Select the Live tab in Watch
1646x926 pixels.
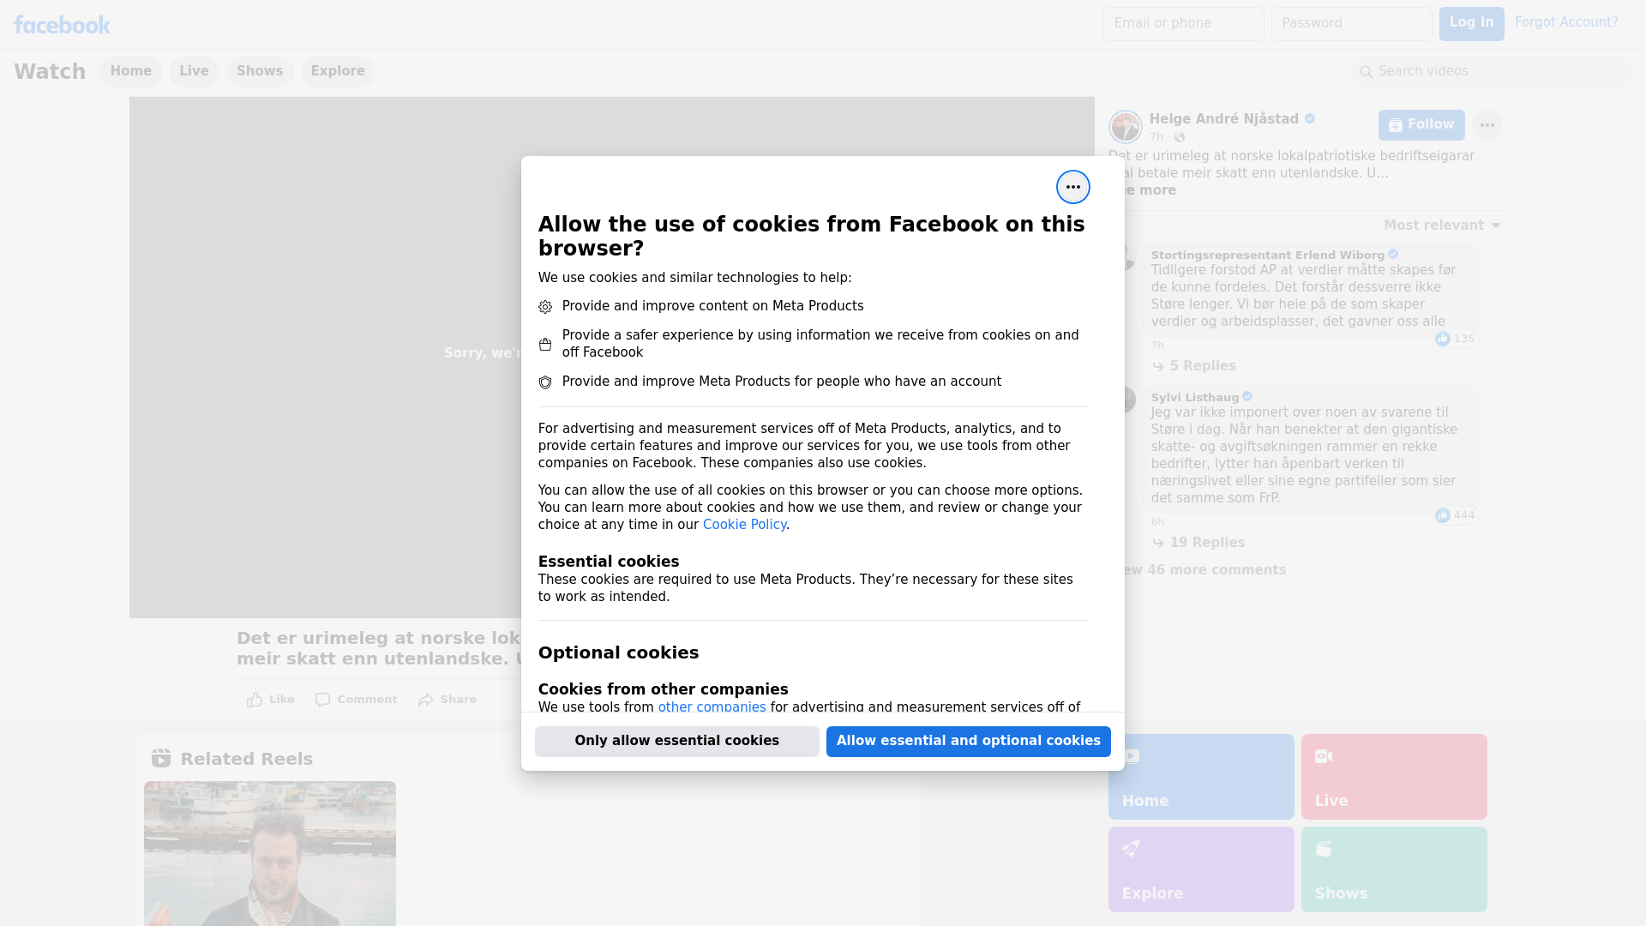[194, 71]
